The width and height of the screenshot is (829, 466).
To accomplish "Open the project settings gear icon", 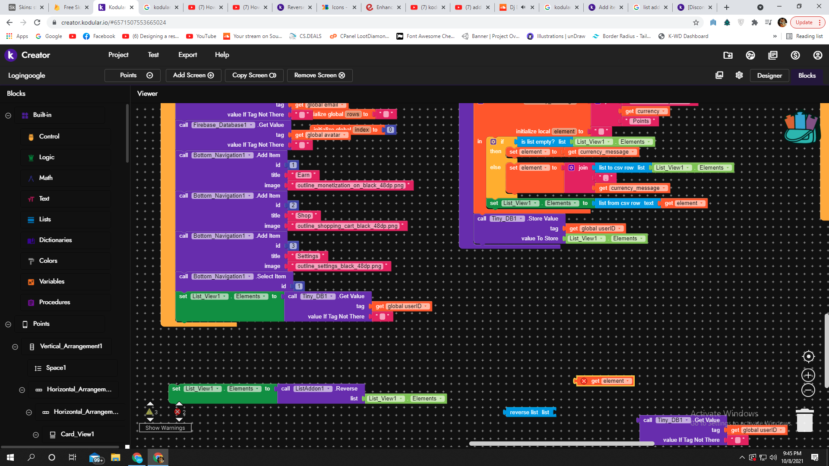I will coord(739,75).
